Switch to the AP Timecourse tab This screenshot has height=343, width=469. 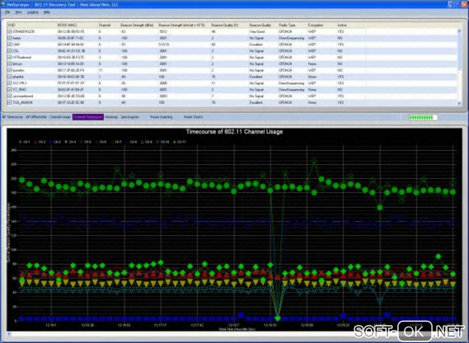point(12,117)
